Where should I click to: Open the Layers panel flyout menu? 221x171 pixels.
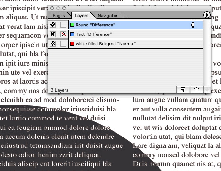click(207, 15)
